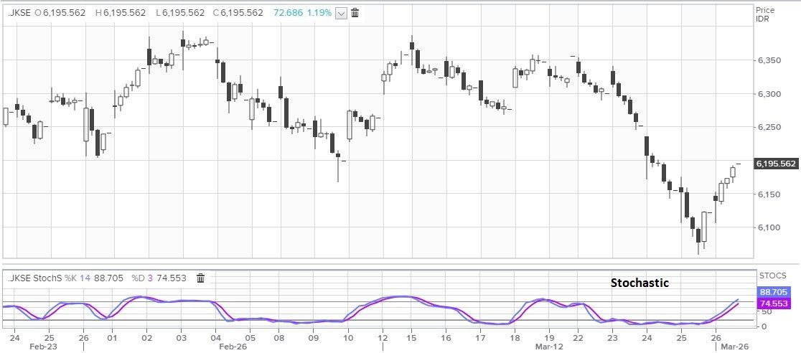Screen dimensions: 801x353
Task: Click the purple 74.553 stochastic axis tag
Action: pyautogui.click(x=774, y=303)
